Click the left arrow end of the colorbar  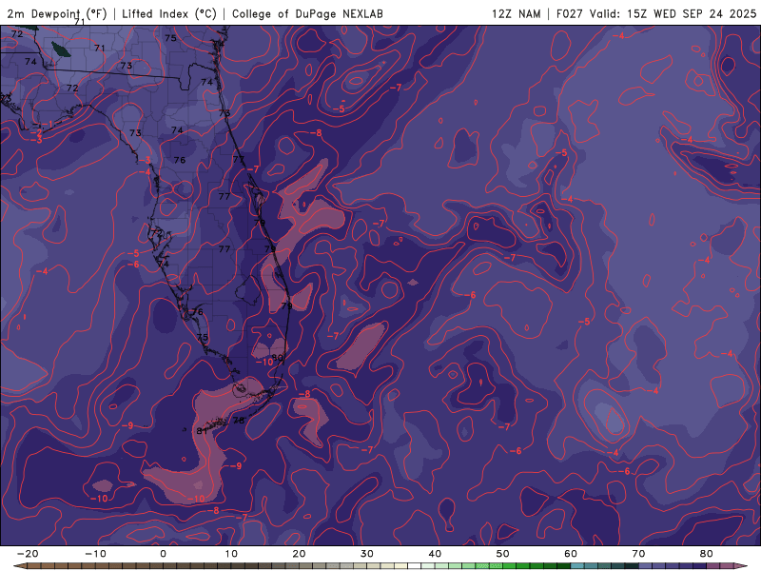[x=19, y=566]
